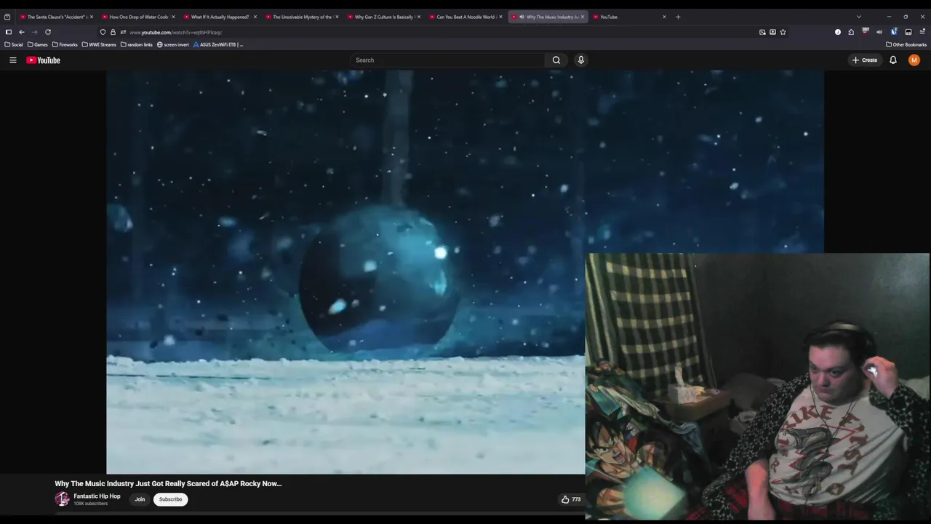
Task: Open the browser application menu
Action: point(923,32)
